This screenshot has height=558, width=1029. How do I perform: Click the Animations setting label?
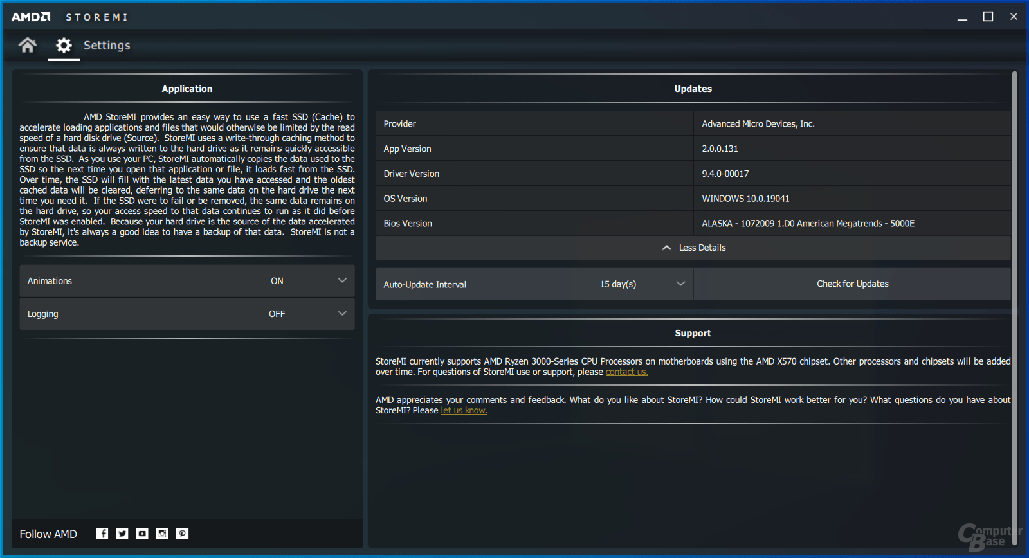[50, 281]
